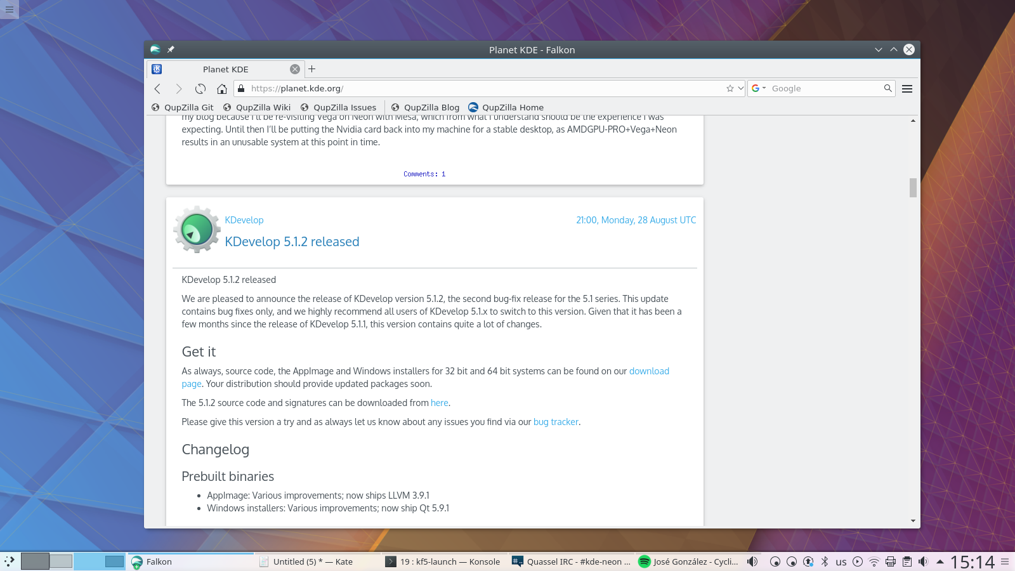The height and width of the screenshot is (571, 1015).
Task: Navigate back using the back arrow
Action: tap(157, 89)
